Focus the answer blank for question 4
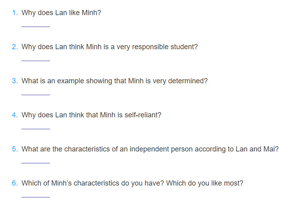The height and width of the screenshot is (201, 290). click(x=36, y=127)
